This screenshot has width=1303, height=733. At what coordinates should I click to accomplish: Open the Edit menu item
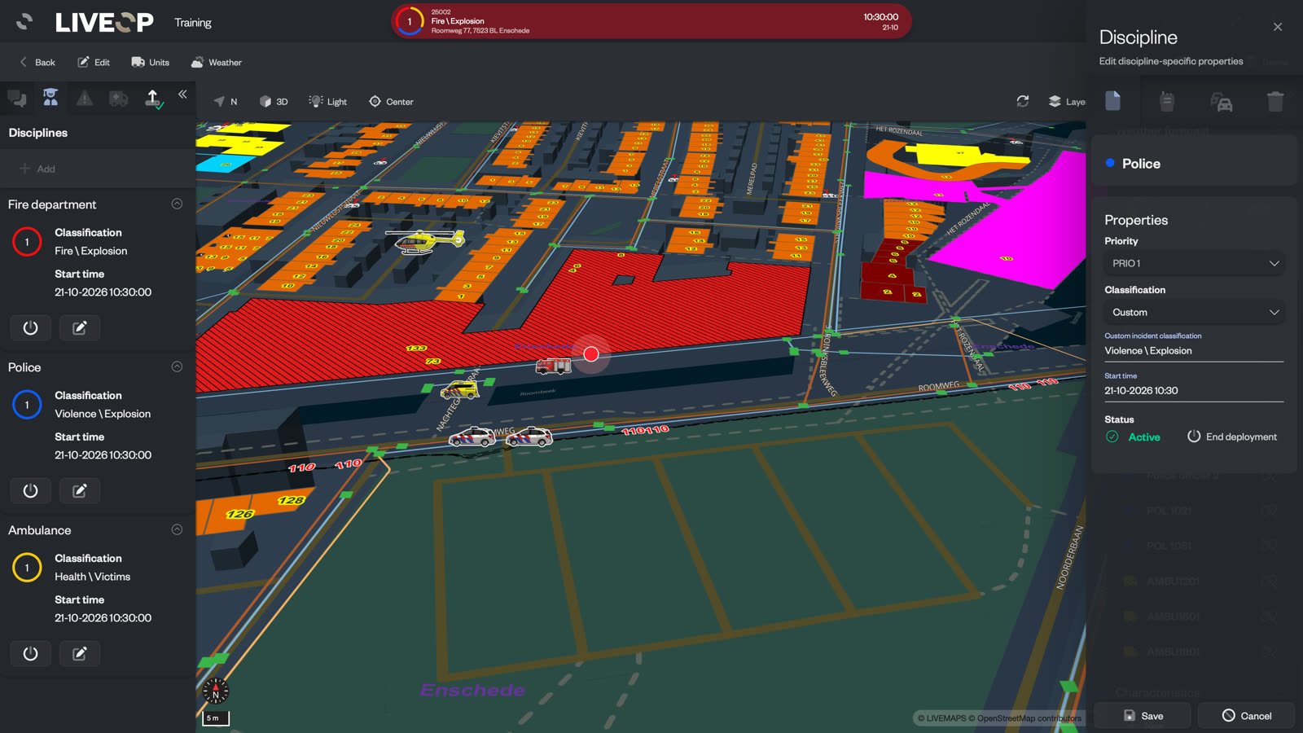94,62
